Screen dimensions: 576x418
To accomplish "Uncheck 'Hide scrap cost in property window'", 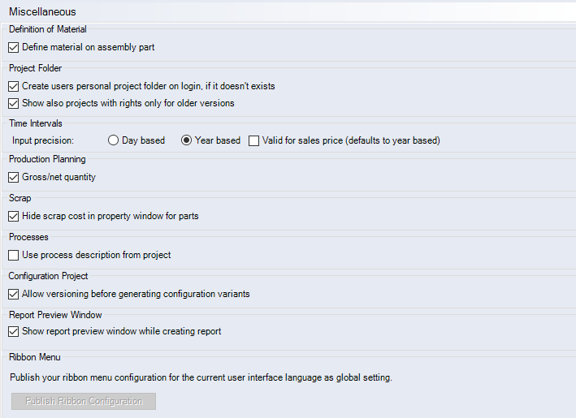I will pyautogui.click(x=13, y=216).
